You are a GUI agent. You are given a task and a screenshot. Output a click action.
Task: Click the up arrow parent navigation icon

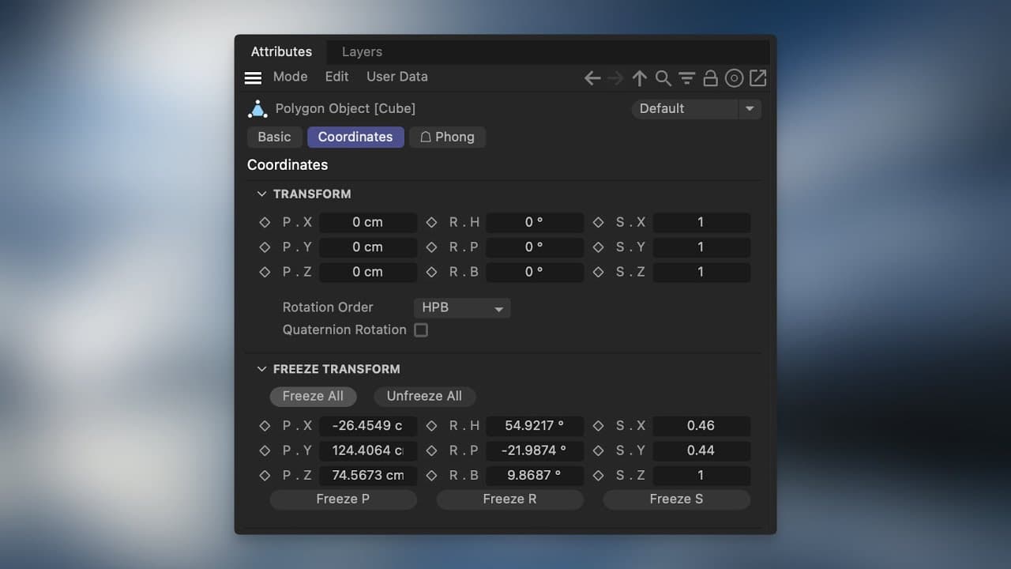click(639, 77)
